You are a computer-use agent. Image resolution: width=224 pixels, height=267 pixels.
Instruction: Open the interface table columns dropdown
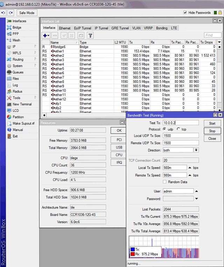[219, 42]
